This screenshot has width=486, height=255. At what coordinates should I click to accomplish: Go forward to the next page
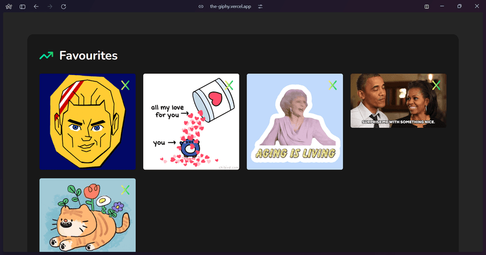point(50,6)
